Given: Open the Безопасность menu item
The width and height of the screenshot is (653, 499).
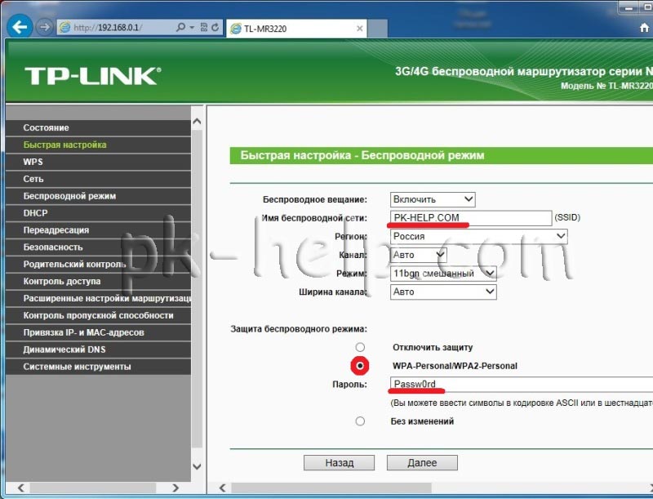Looking at the screenshot, I should tap(98, 247).
